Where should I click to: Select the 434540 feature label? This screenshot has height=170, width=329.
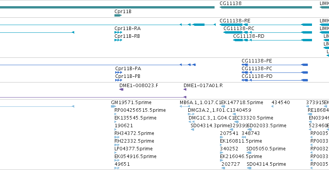[281, 103]
